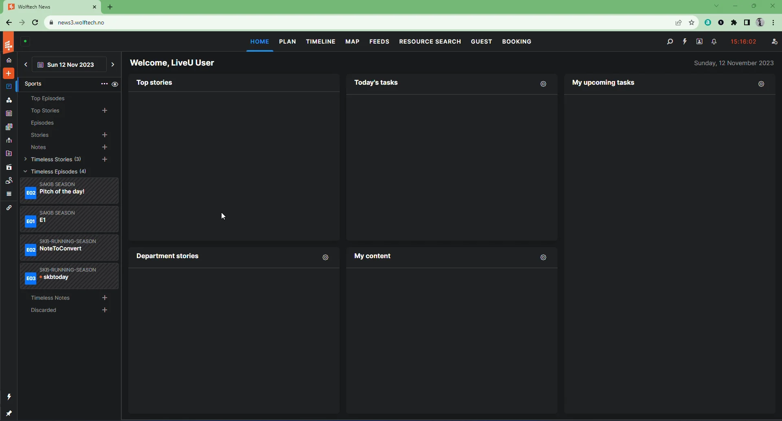The width and height of the screenshot is (782, 421).
Task: Open the browser extensions puzzle icon
Action: click(734, 23)
